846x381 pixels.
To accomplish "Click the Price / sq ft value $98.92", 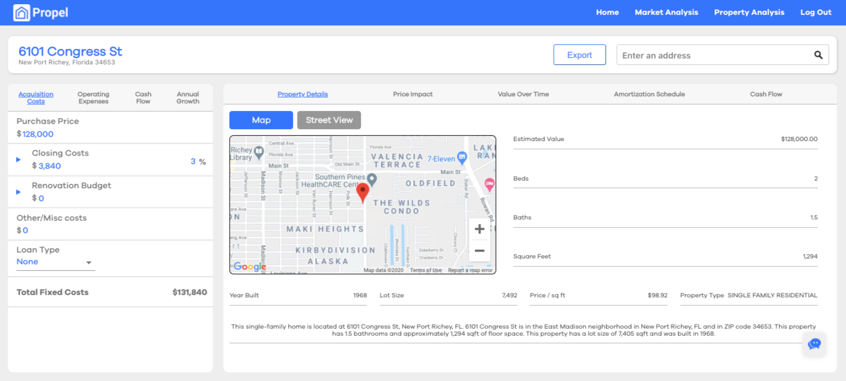I will tap(658, 295).
